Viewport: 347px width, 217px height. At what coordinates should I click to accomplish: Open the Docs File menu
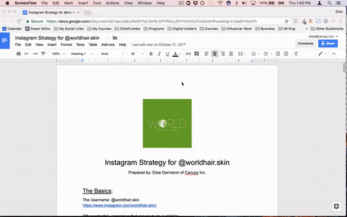click(18, 45)
